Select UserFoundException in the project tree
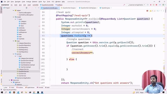Screen dimensions: 167x94 [x=25, y=13]
